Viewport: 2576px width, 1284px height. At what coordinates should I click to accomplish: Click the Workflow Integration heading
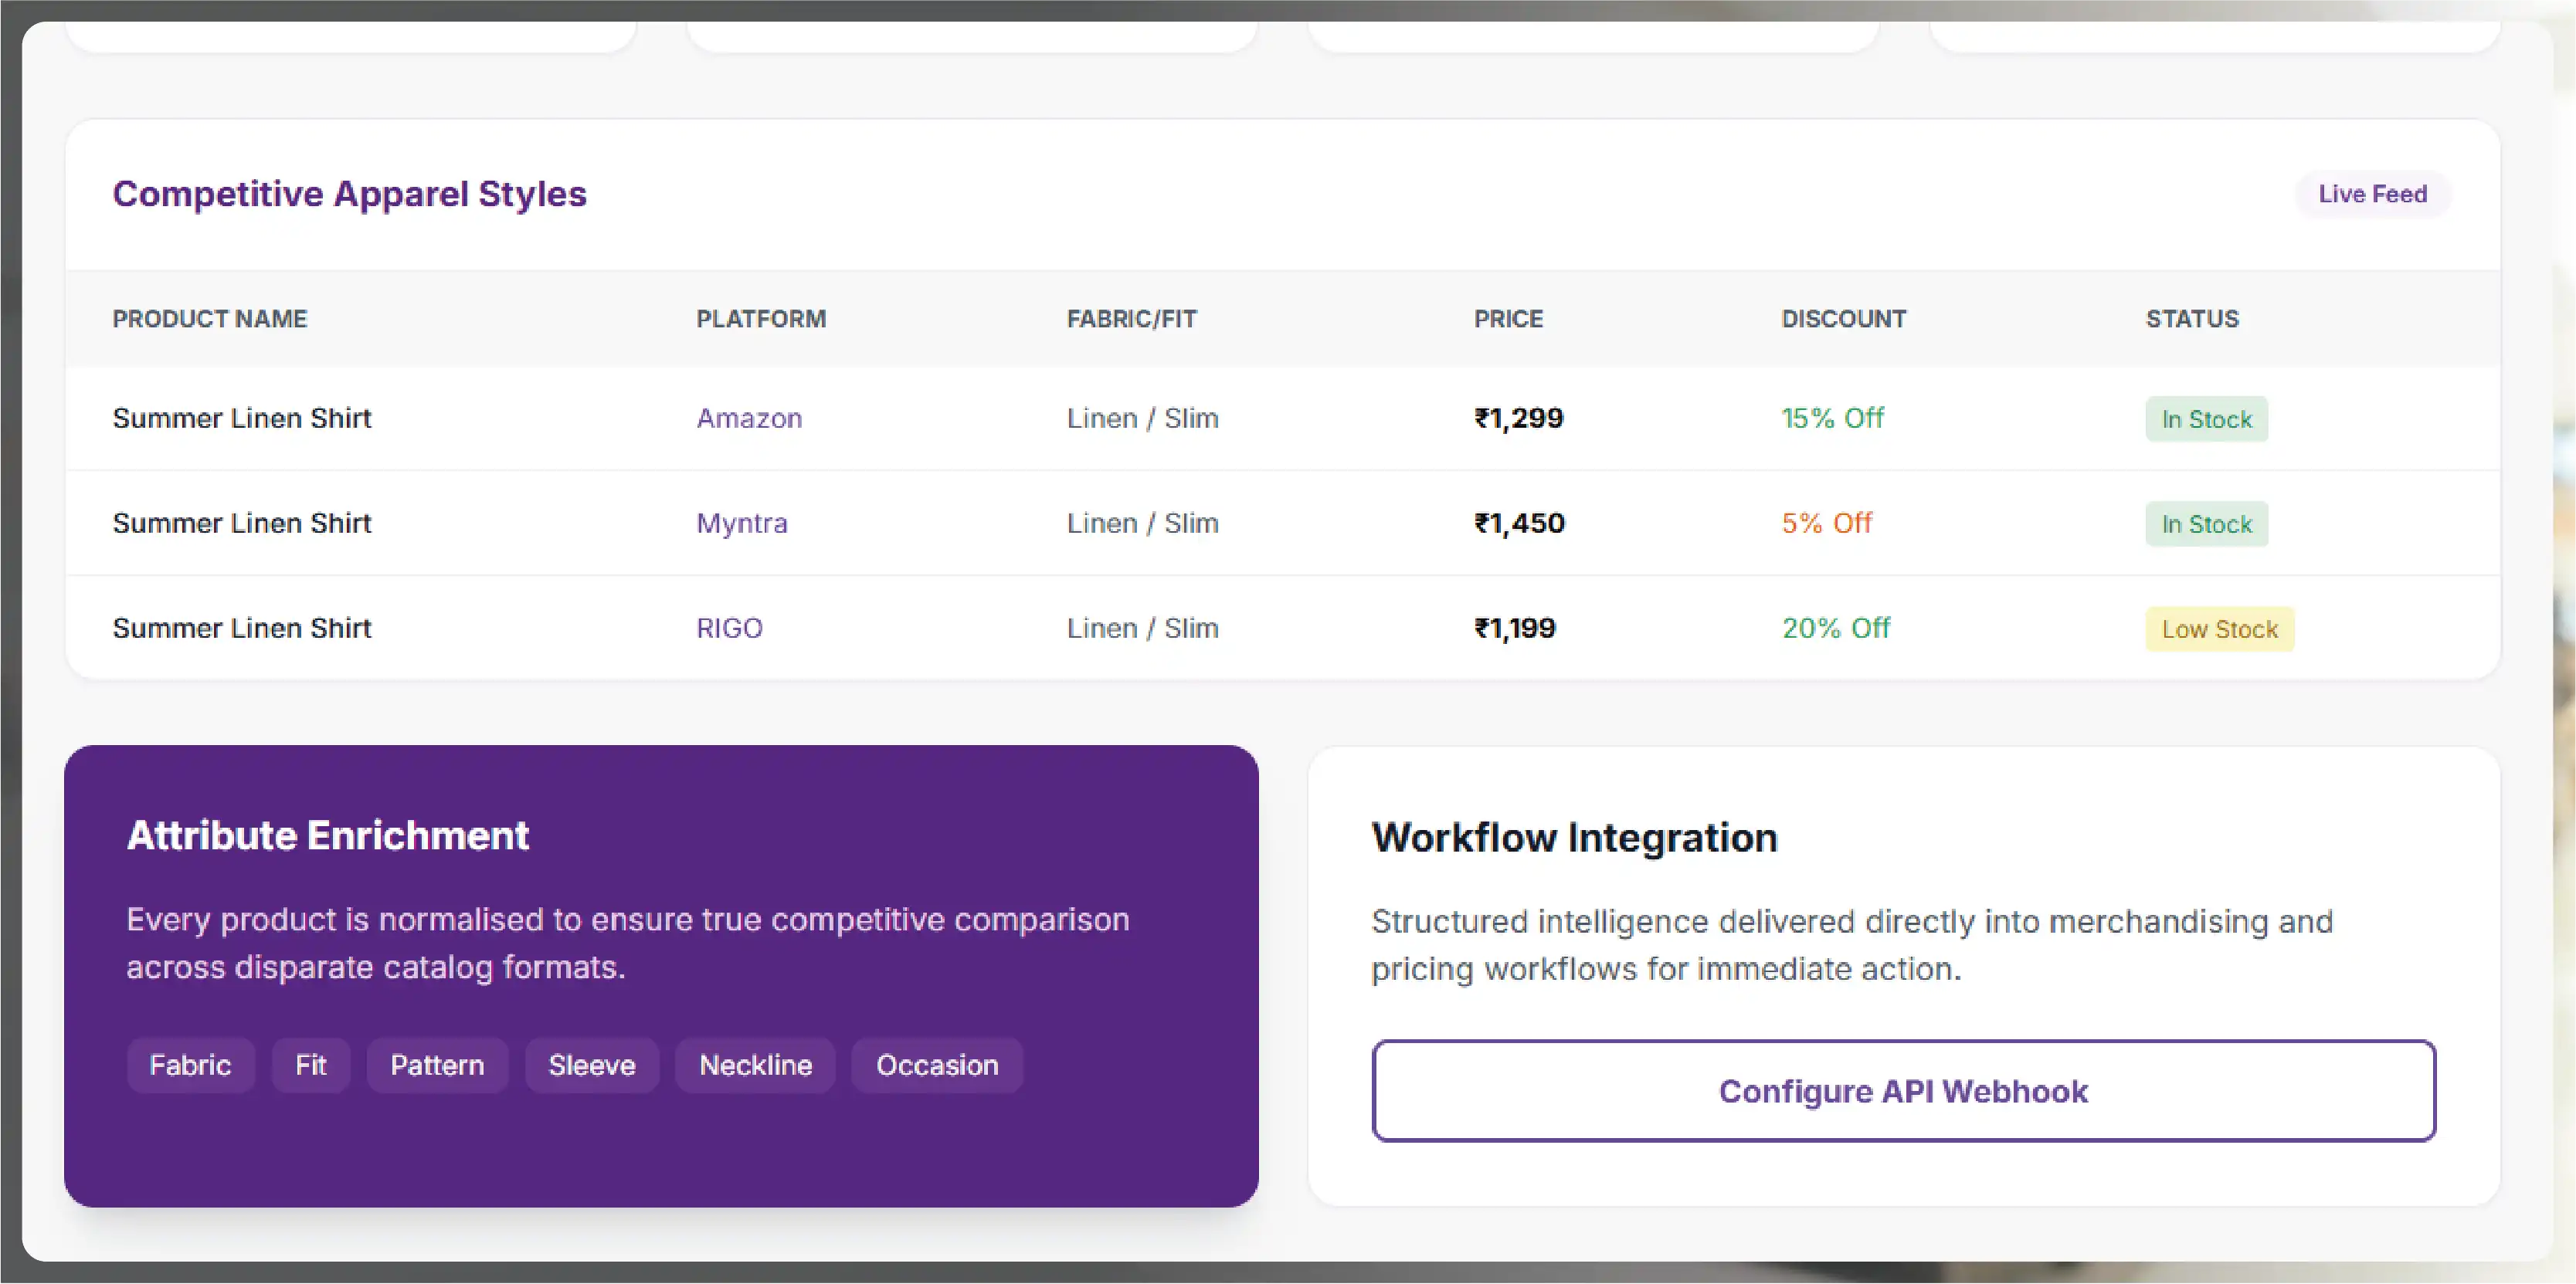1574,838
